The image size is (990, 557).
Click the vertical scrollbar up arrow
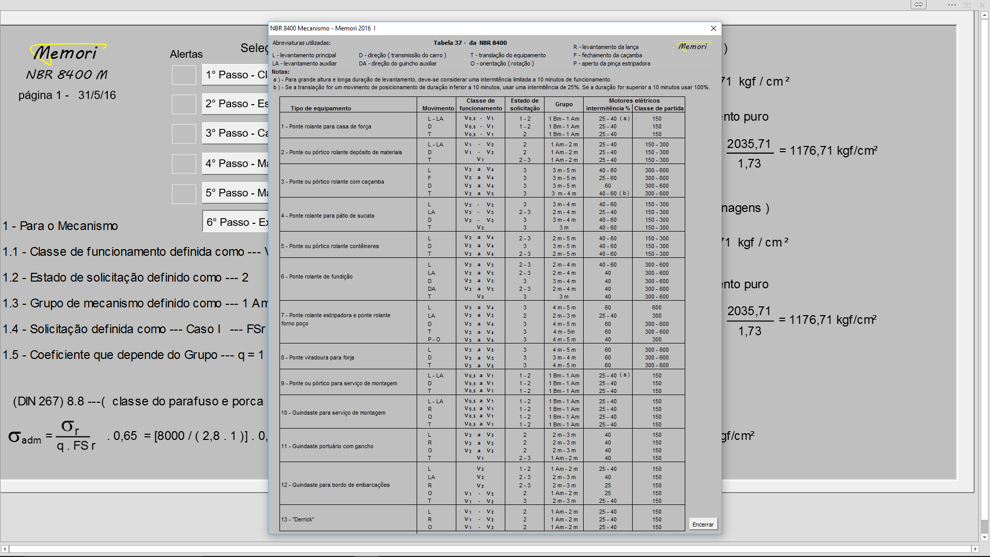984,15
